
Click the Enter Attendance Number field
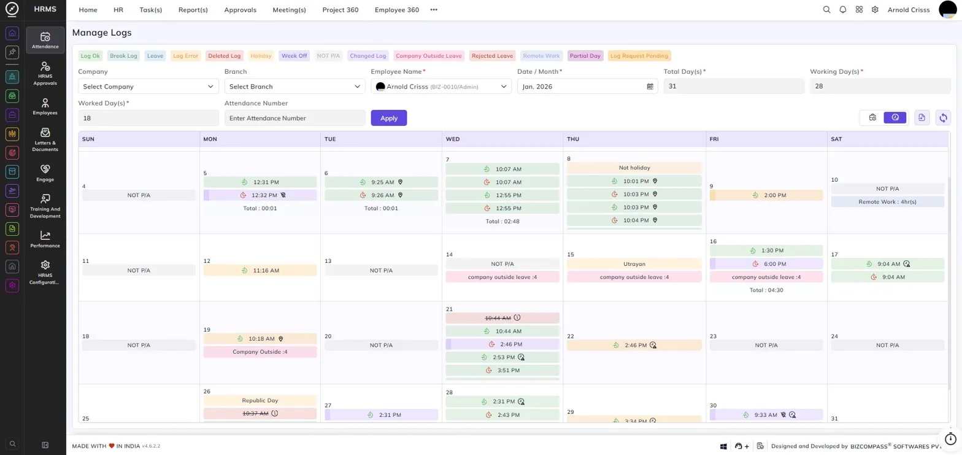coord(294,118)
